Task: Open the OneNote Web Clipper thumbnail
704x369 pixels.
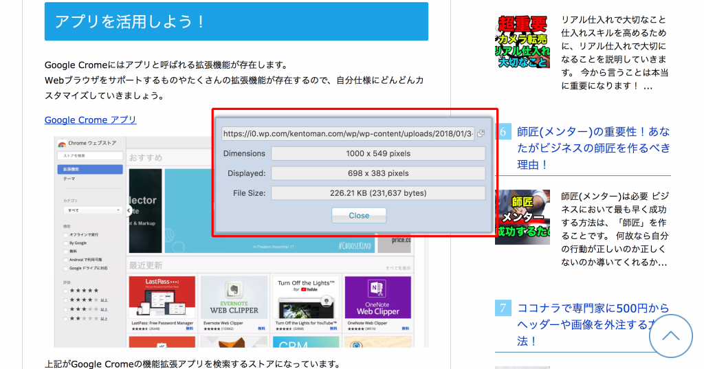Action: (377, 297)
